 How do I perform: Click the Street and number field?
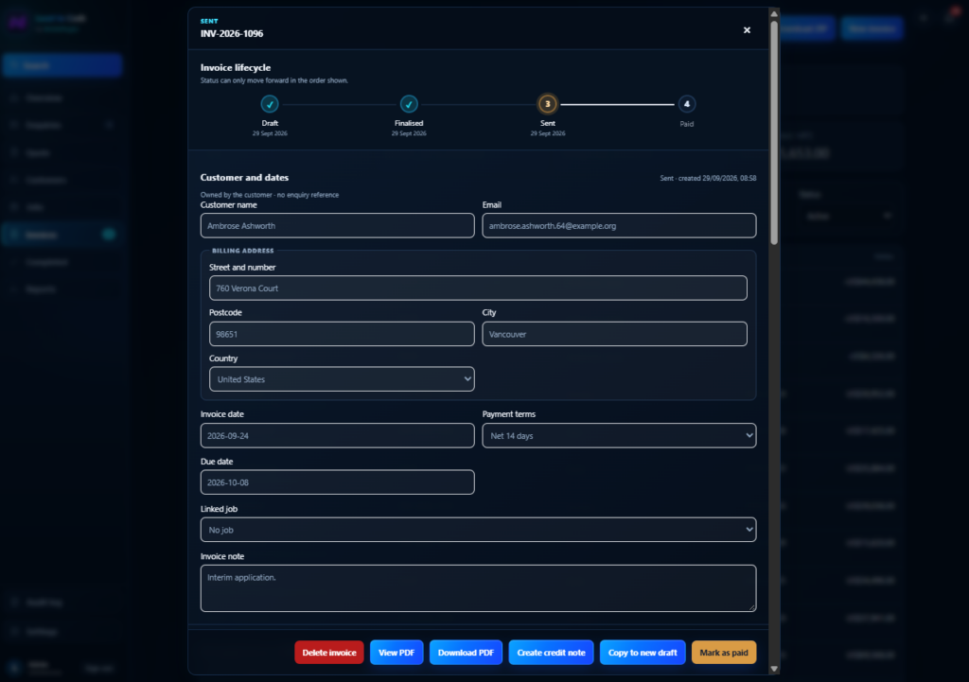[478, 288]
